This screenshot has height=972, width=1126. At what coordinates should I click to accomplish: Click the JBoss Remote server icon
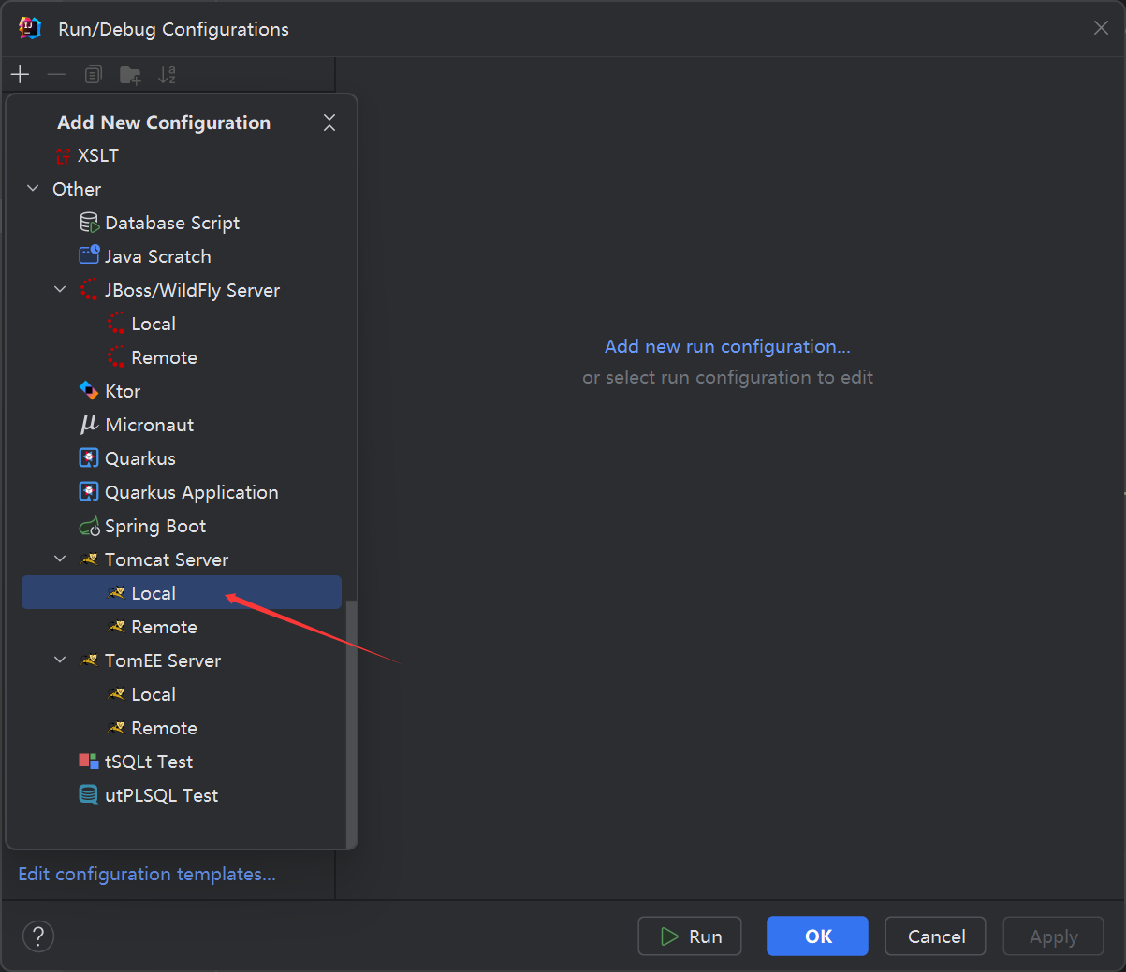116,357
